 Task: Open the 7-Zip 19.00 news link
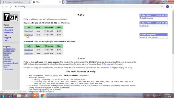click(144, 26)
